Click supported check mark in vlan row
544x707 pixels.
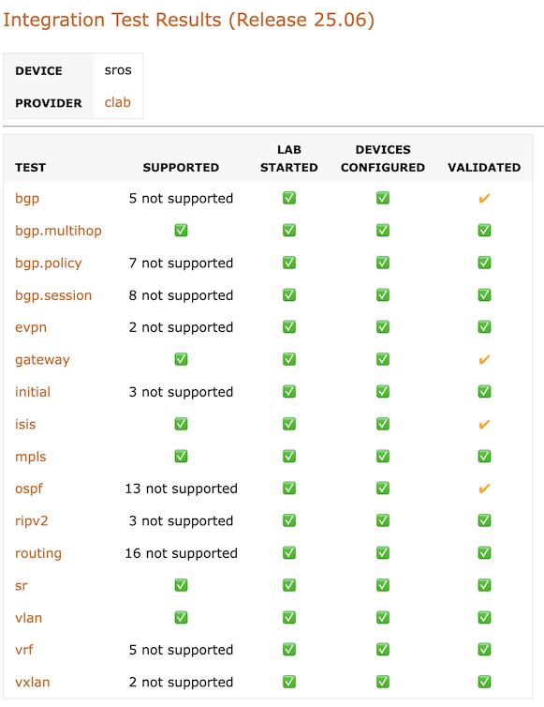[x=181, y=617]
